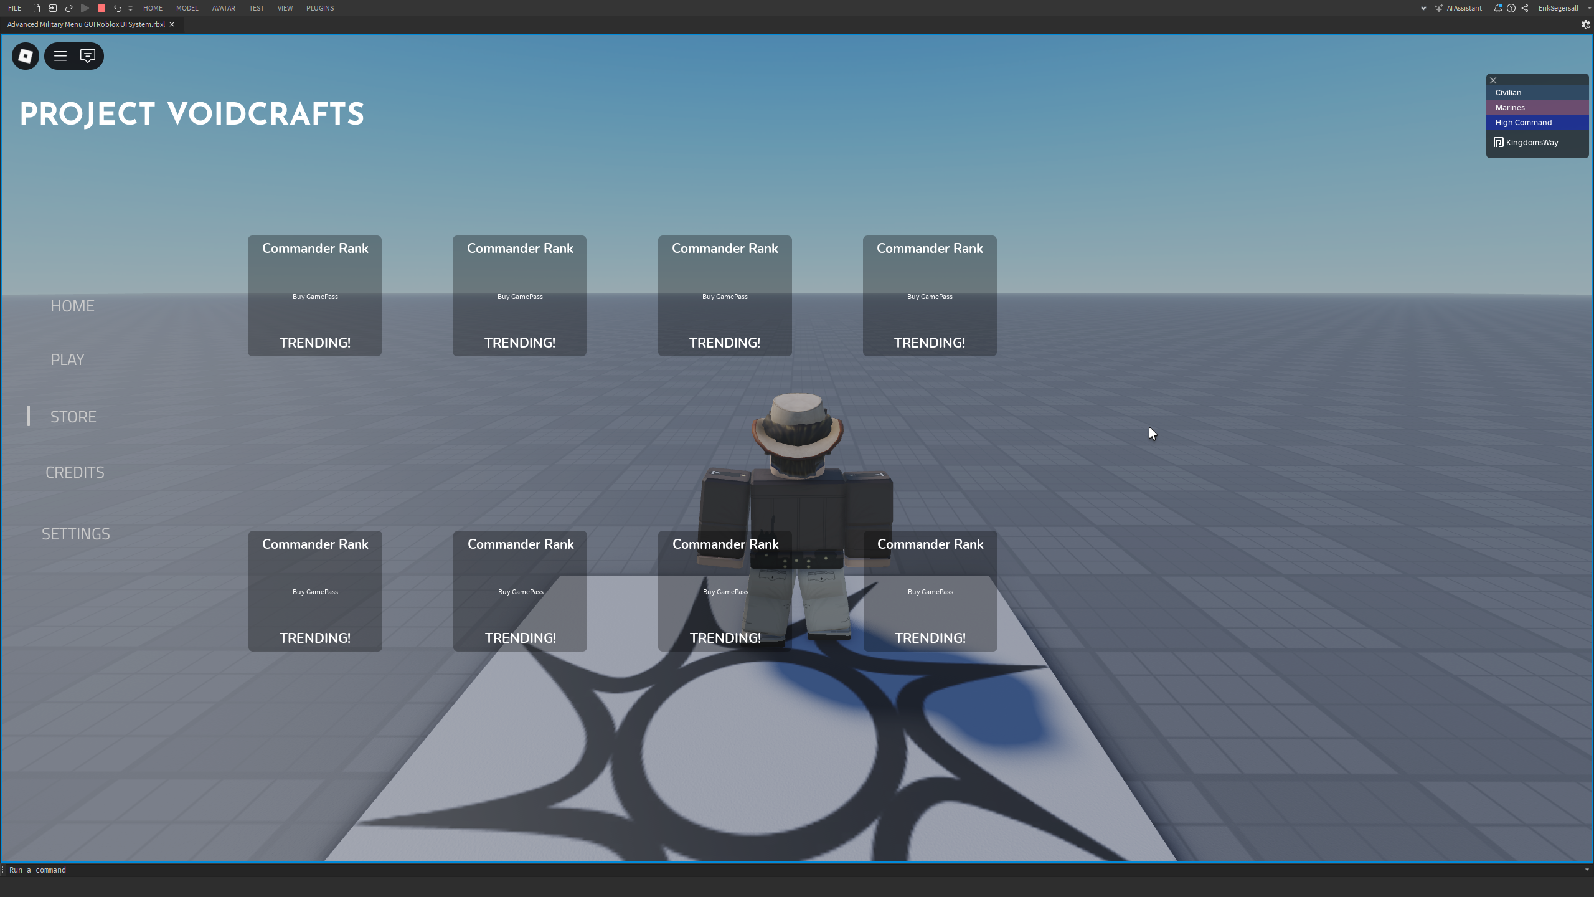
Task: Create a new place file
Action: 35,8
